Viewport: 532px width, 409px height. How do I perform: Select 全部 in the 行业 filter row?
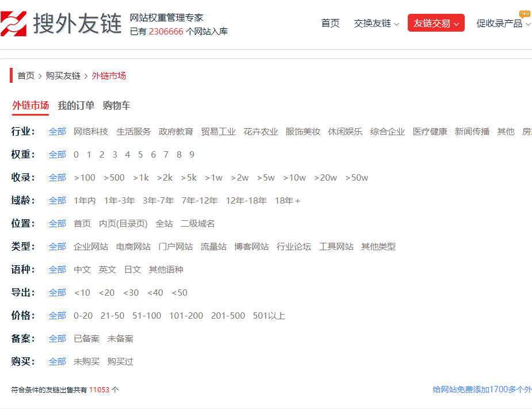click(58, 131)
